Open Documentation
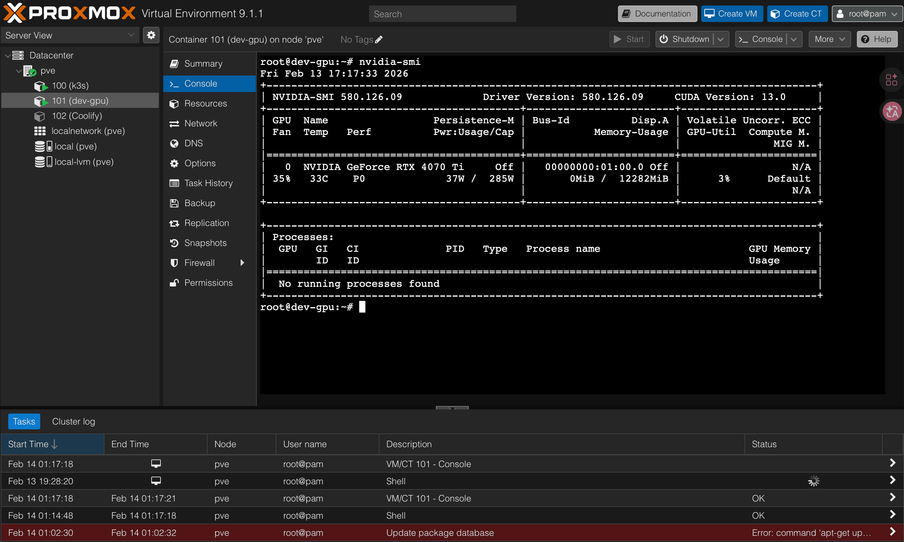This screenshot has height=542, width=904. [x=657, y=14]
